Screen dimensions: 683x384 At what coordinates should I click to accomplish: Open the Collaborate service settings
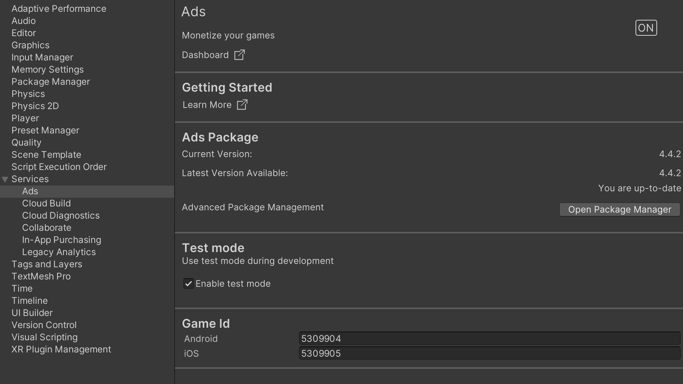click(x=47, y=227)
